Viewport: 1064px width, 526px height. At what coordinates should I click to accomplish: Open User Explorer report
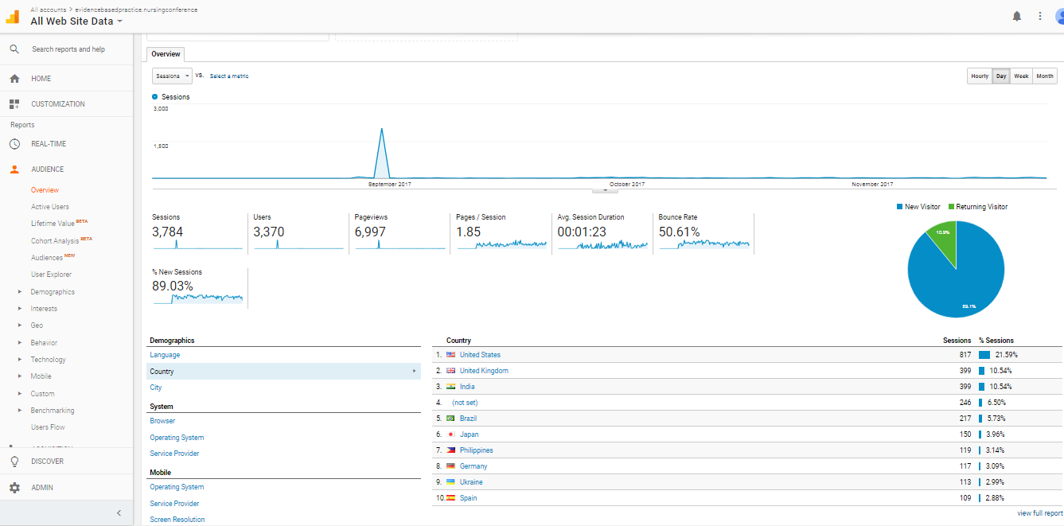[x=51, y=275]
